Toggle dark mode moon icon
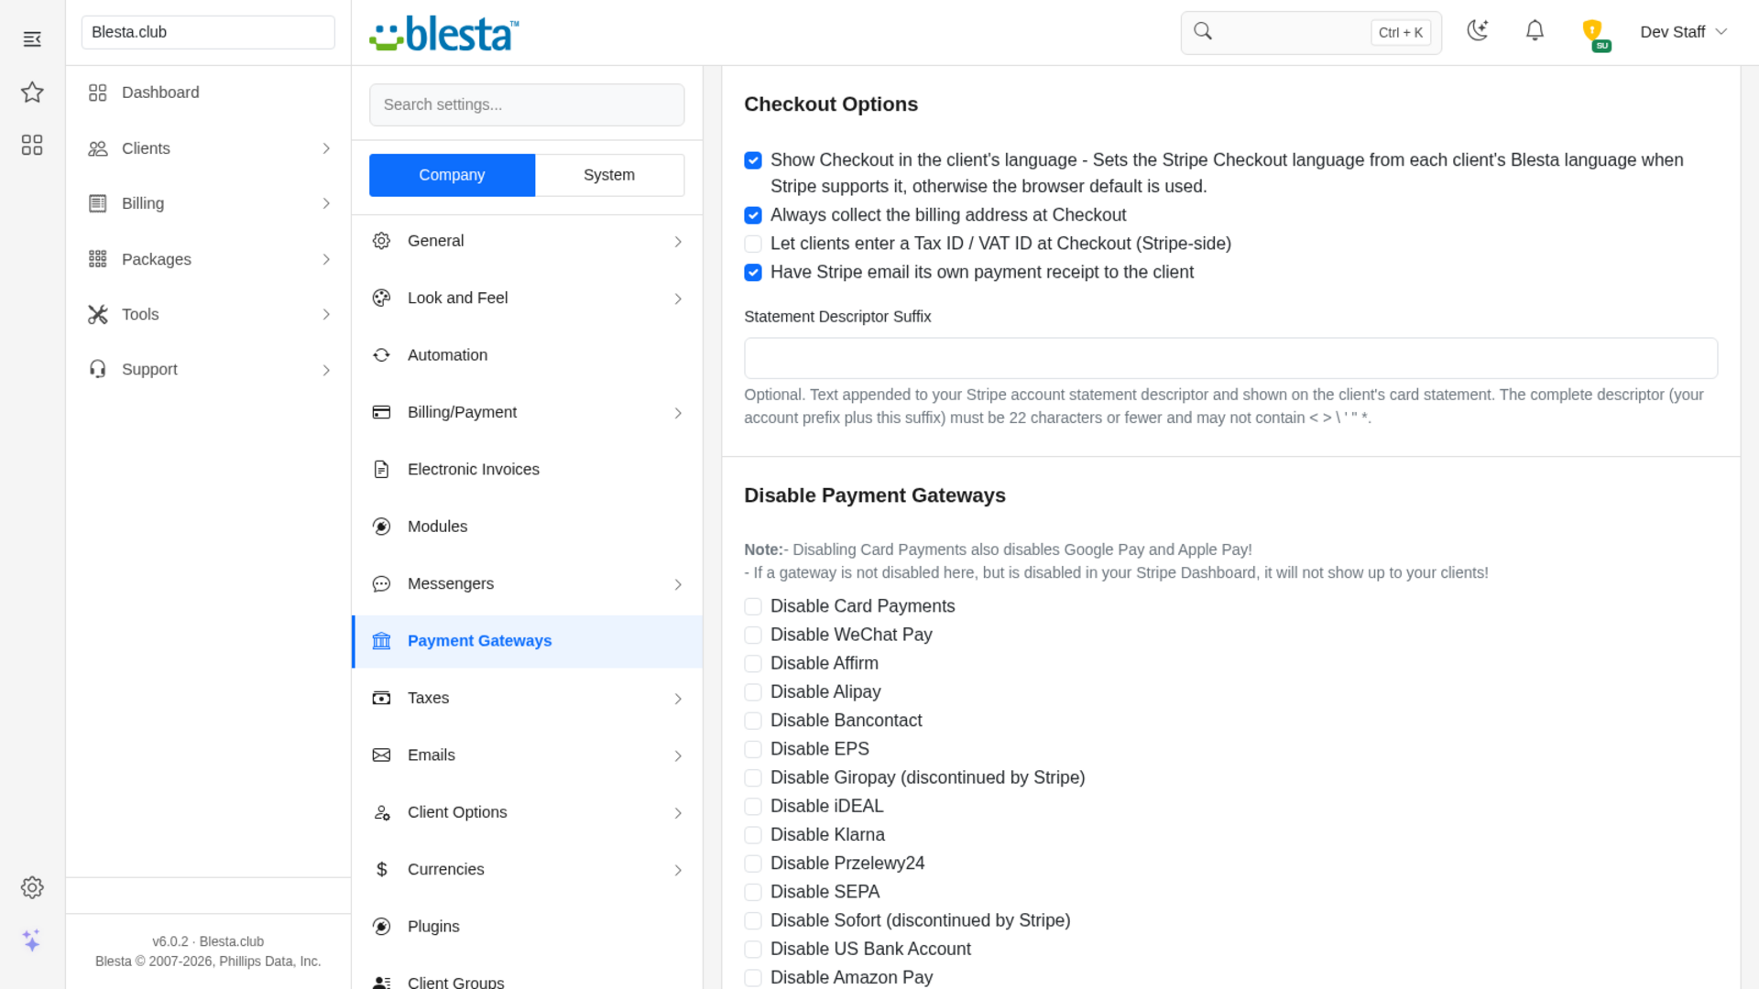This screenshot has width=1759, height=989. click(1477, 30)
